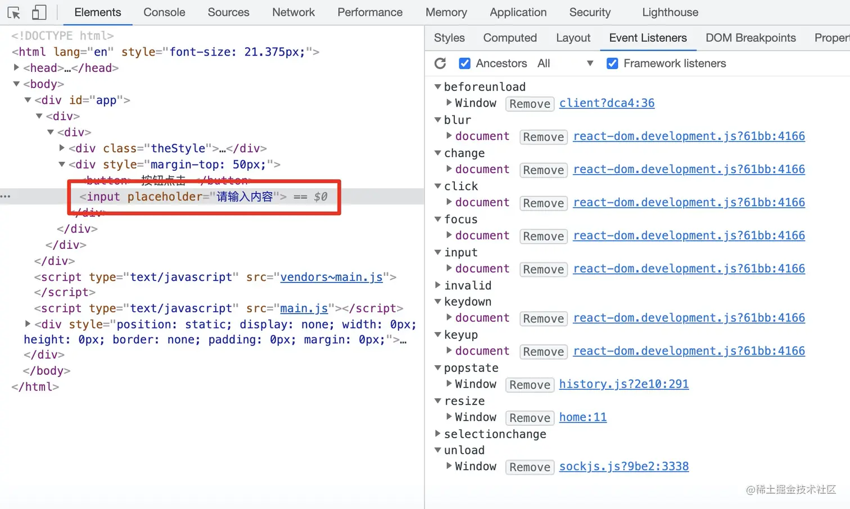
Task: Expand the Window entry under beforeunload
Action: pyautogui.click(x=449, y=103)
